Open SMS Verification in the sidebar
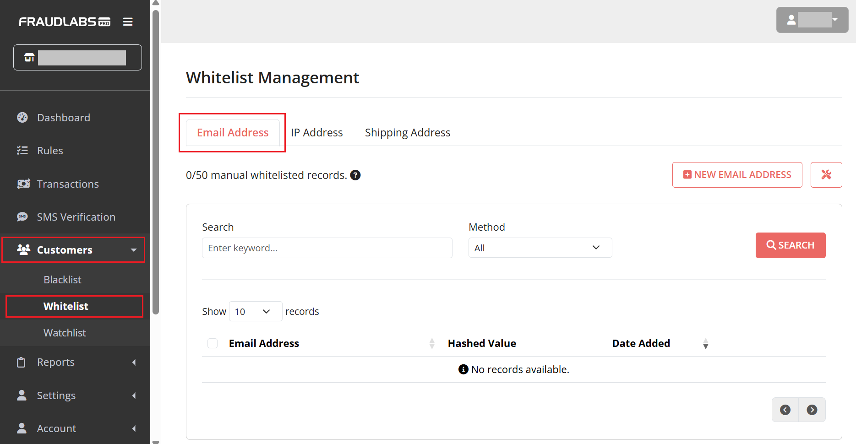This screenshot has width=856, height=444. pos(76,217)
